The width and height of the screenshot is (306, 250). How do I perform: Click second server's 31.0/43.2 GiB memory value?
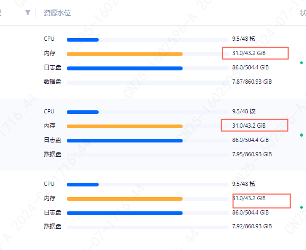click(x=249, y=126)
